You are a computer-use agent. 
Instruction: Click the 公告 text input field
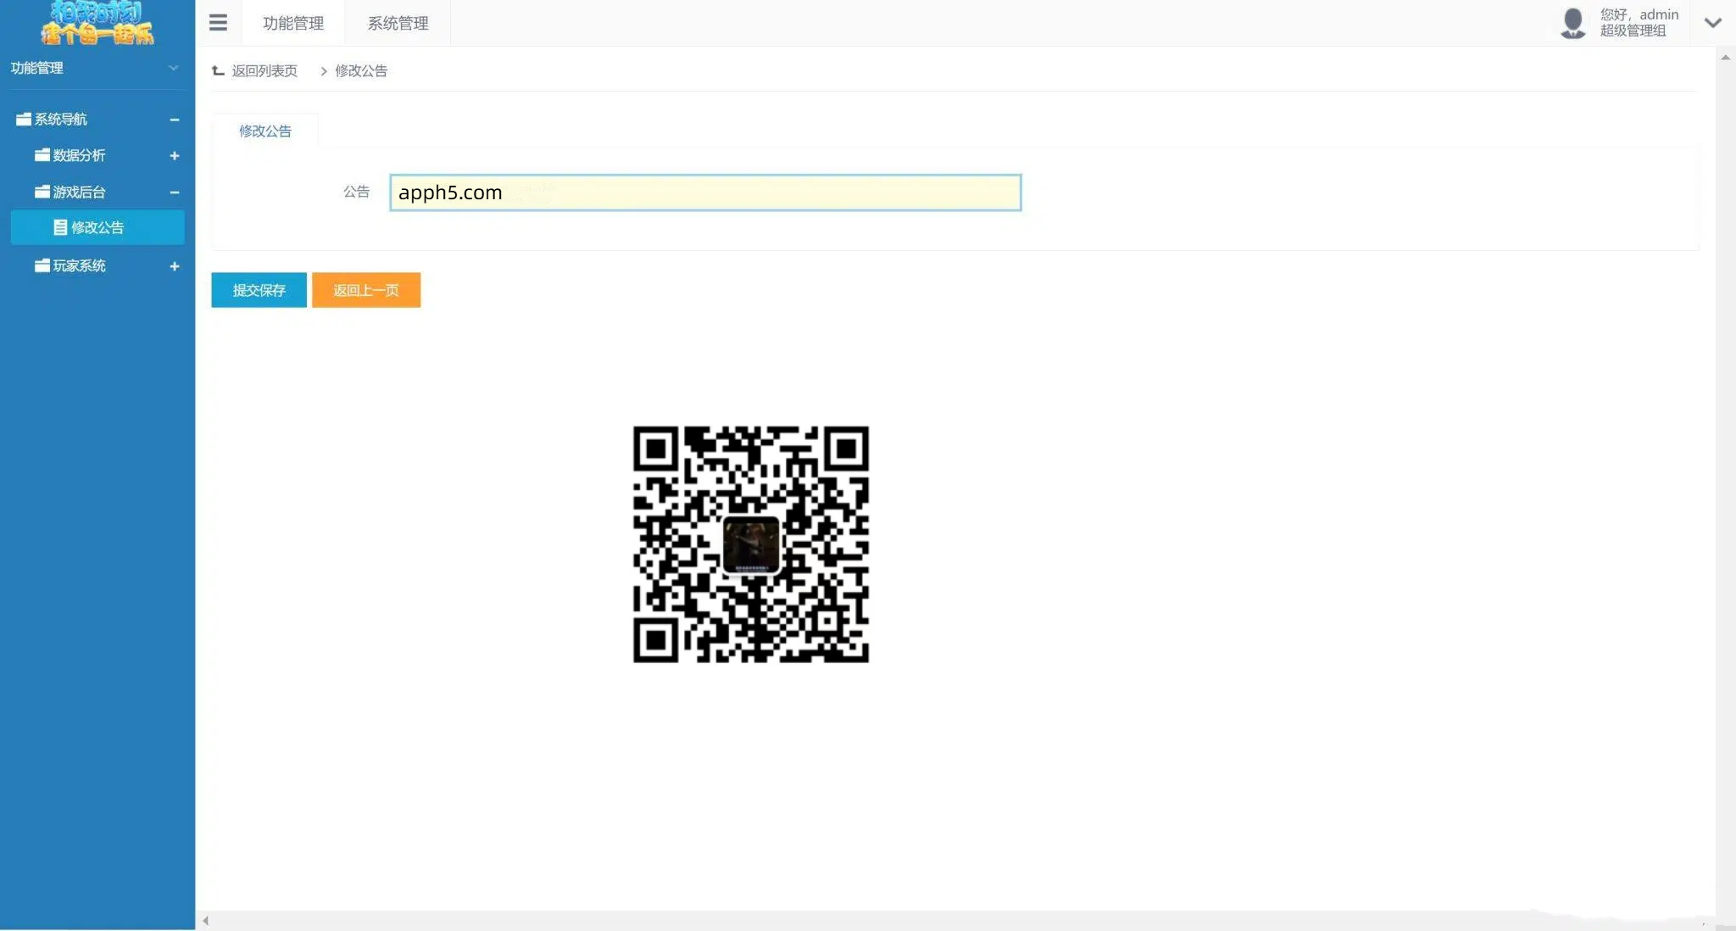pyautogui.click(x=704, y=192)
